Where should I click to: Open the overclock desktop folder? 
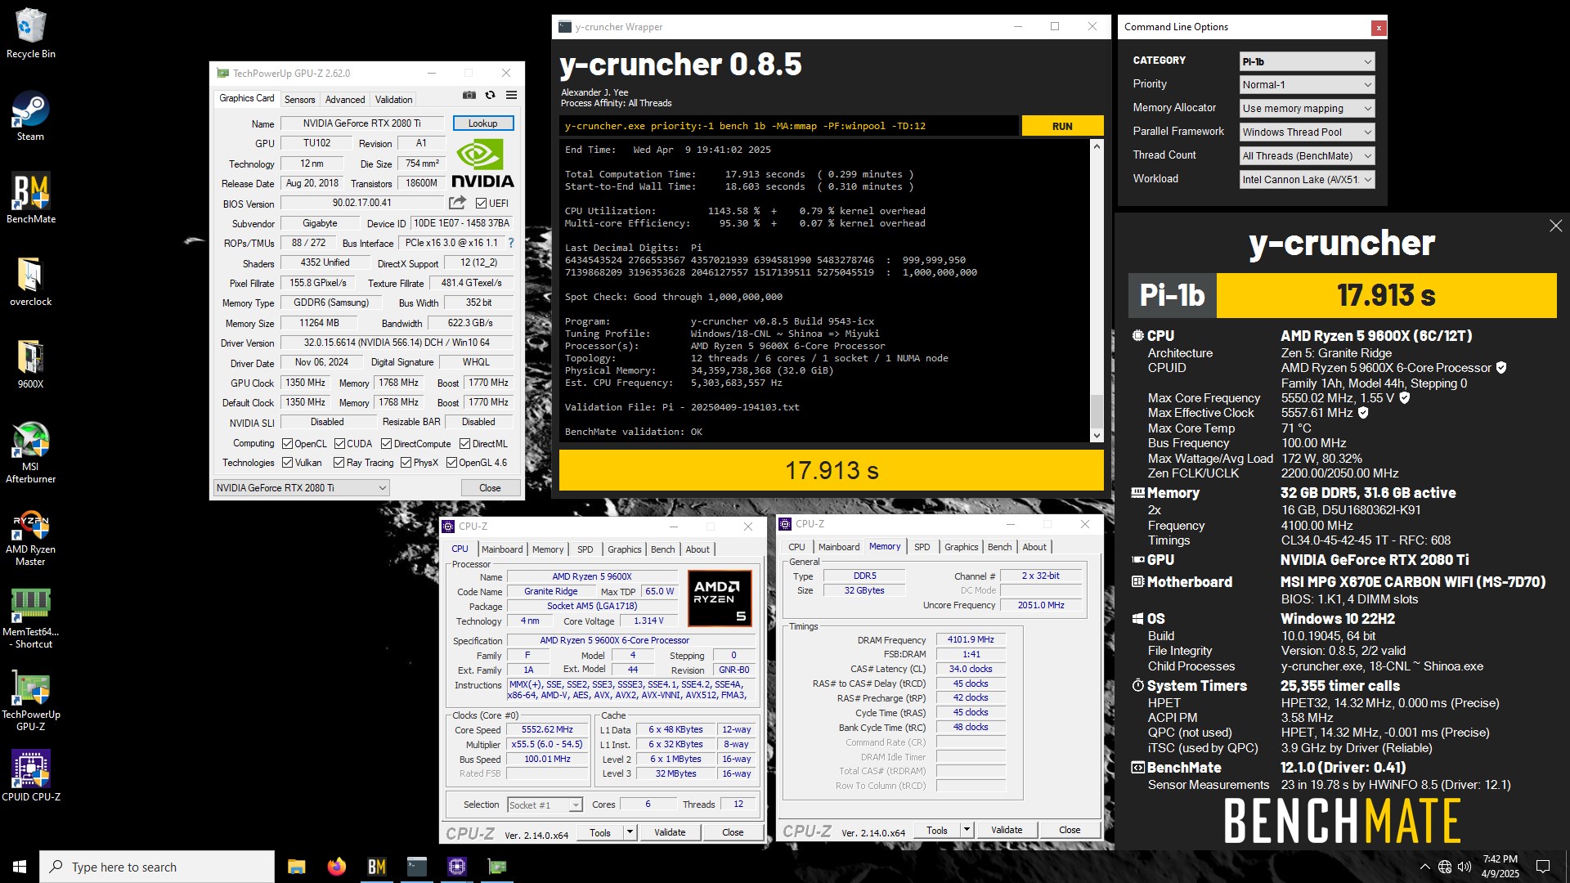(x=31, y=282)
